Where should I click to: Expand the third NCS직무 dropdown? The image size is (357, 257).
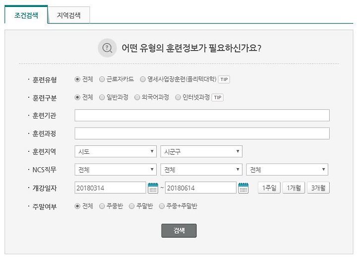click(287, 170)
